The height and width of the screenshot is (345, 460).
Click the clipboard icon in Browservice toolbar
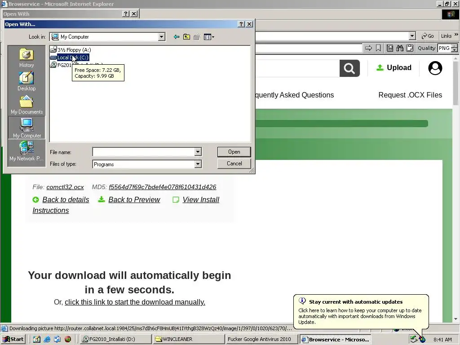(x=410, y=48)
